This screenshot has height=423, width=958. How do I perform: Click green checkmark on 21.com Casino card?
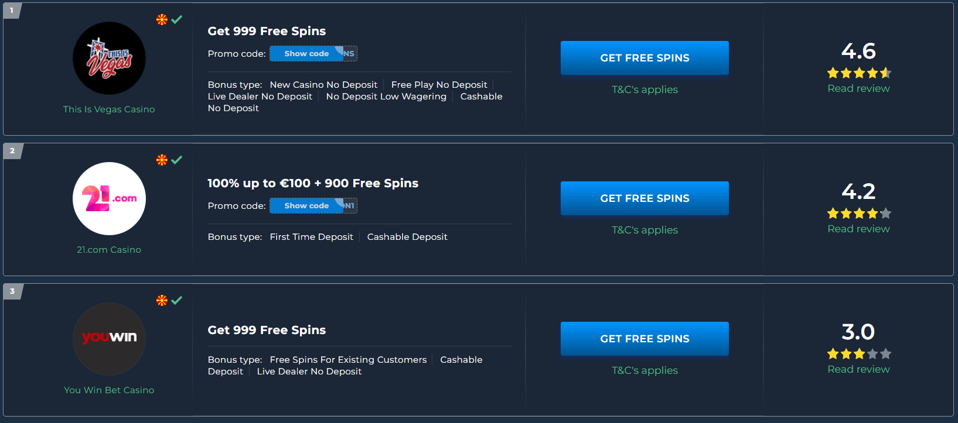(177, 160)
